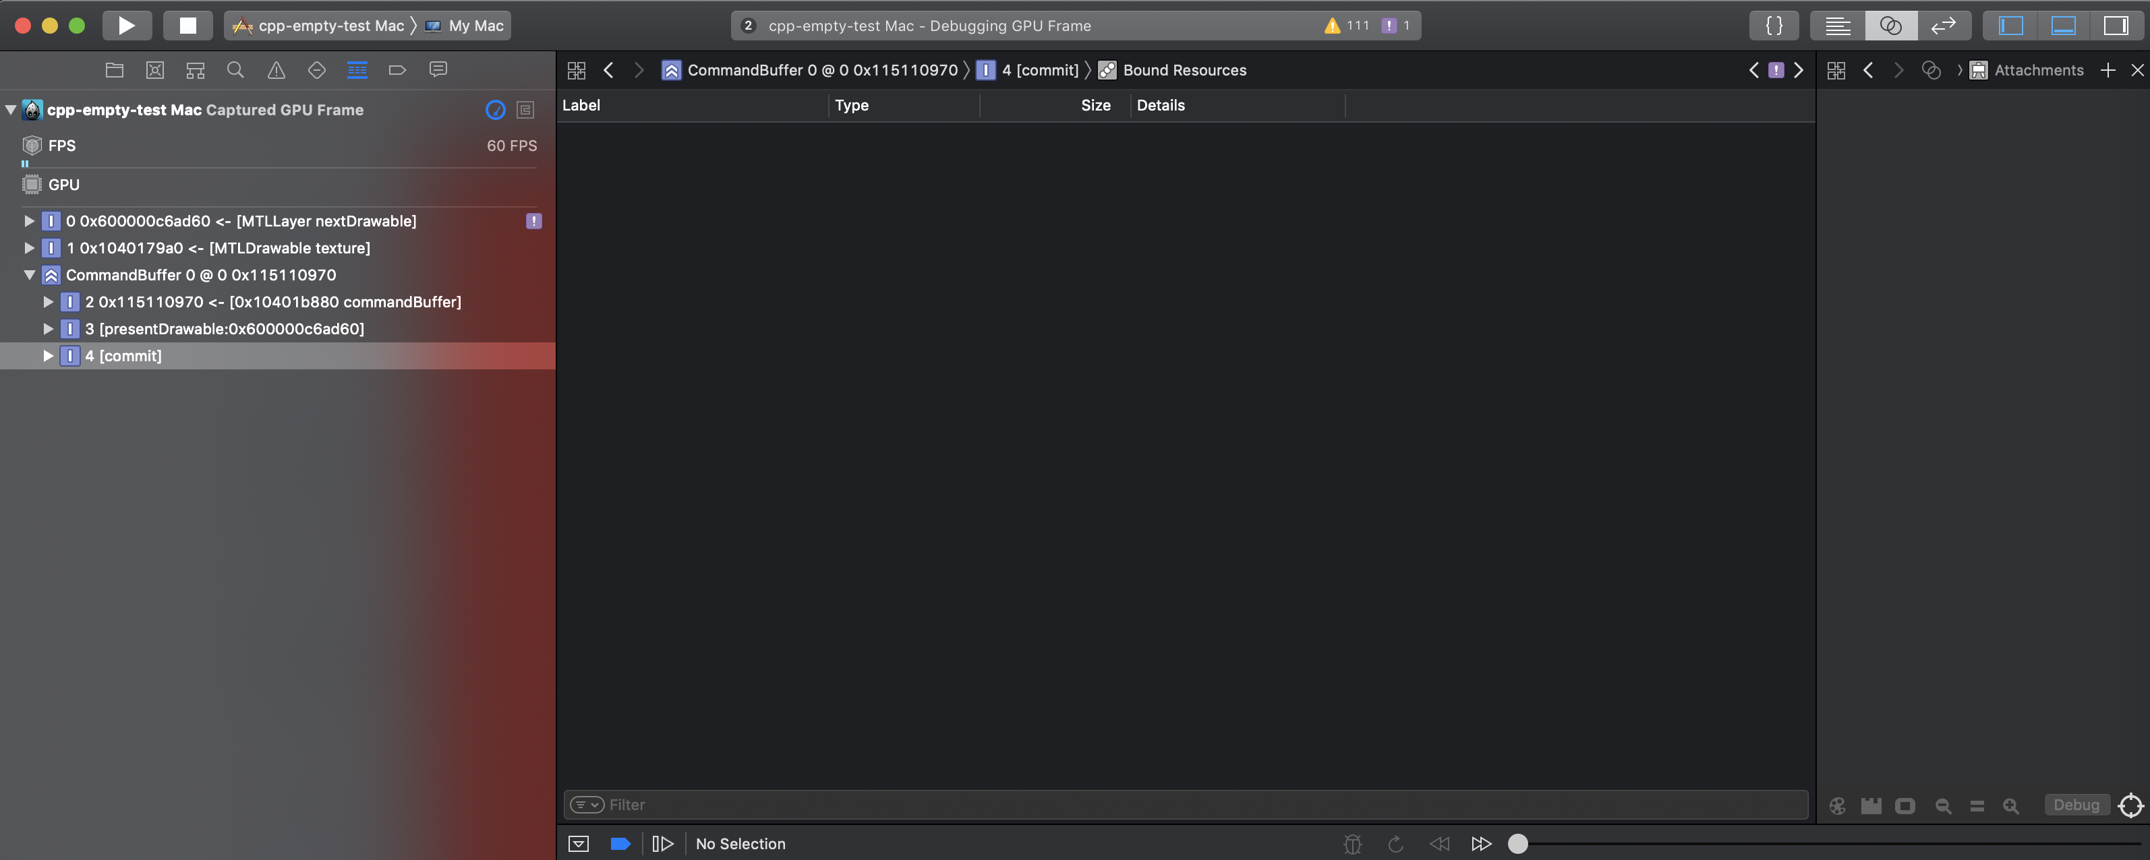2150x860 pixels.
Task: Expand the MTLLayer nextDrawable call
Action: [x=29, y=221]
